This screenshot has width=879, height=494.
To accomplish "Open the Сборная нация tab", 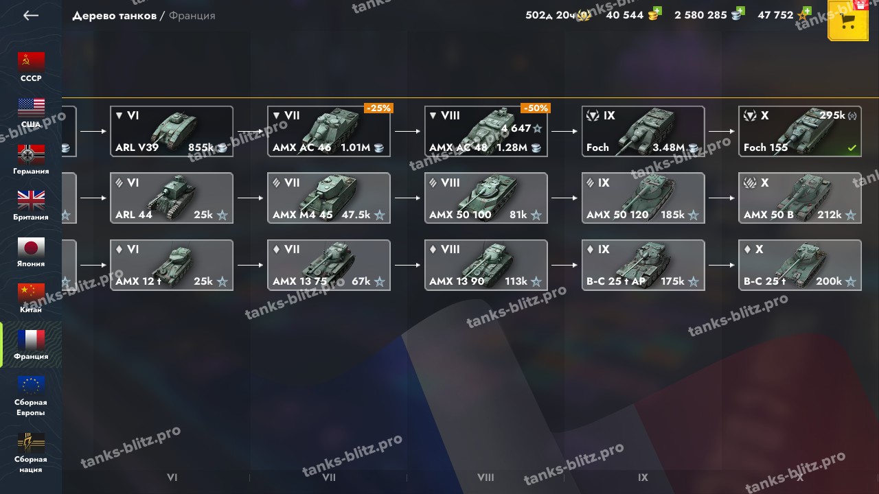I will click(x=31, y=452).
